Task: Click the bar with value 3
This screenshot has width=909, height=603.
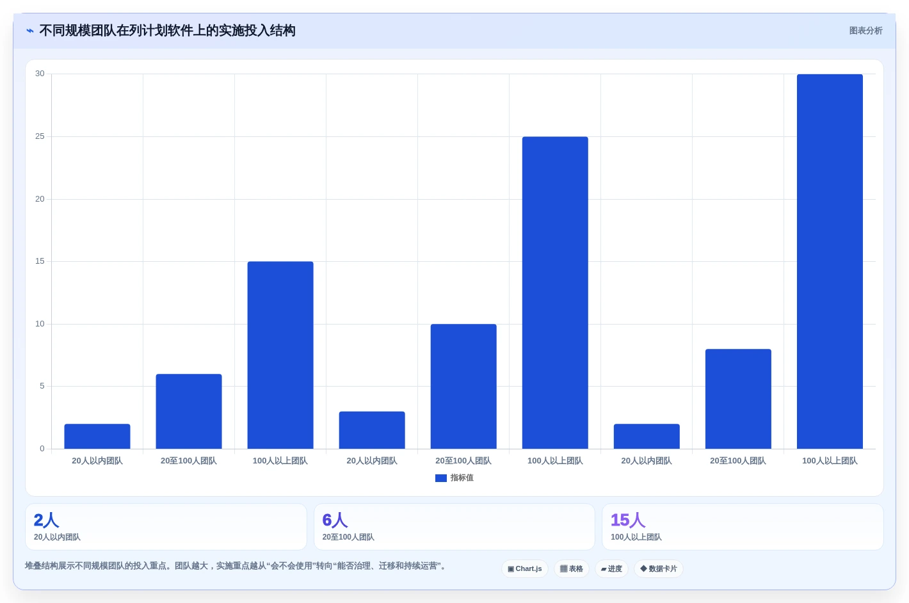Action: [372, 430]
